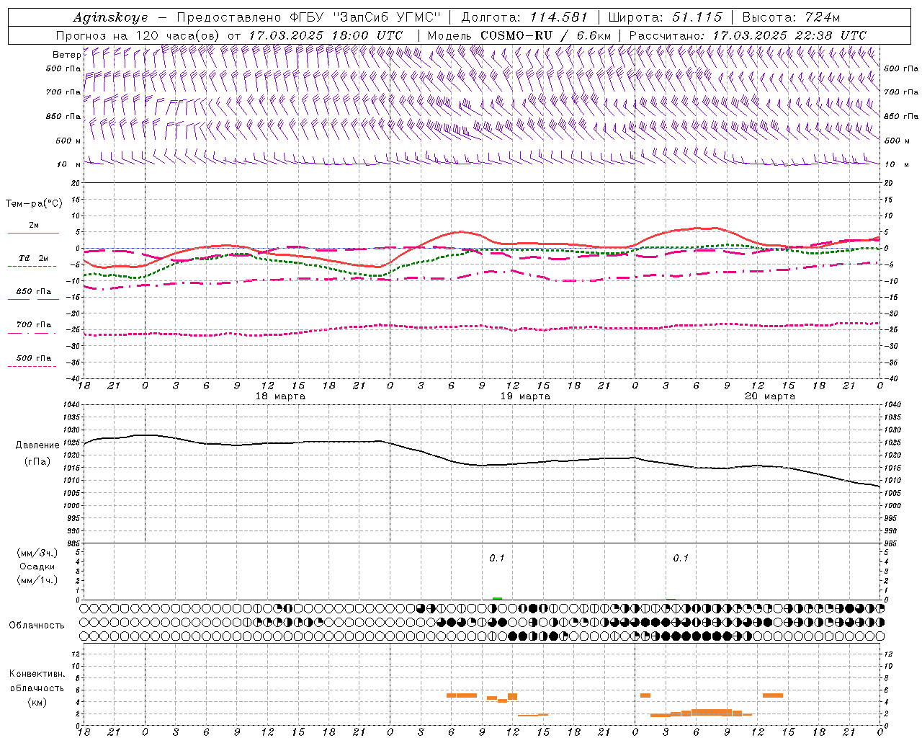The image size is (922, 738).
Task: Click the 18 марта date label
Action: (x=280, y=396)
